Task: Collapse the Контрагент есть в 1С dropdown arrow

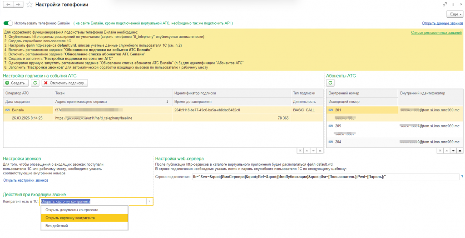Action: click(149, 201)
